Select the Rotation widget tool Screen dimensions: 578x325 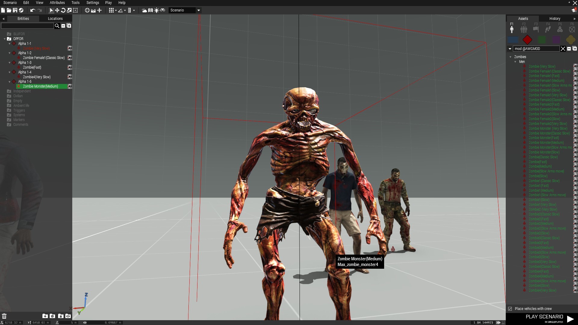coord(63,10)
